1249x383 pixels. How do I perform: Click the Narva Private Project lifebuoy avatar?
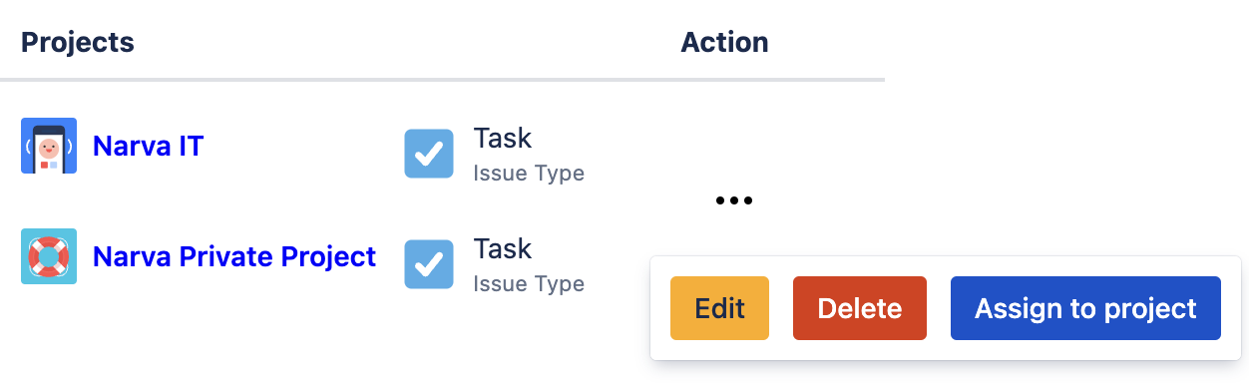click(x=49, y=256)
